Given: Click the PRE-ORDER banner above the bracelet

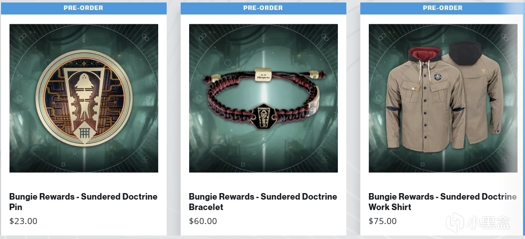Looking at the screenshot, I should [263, 8].
